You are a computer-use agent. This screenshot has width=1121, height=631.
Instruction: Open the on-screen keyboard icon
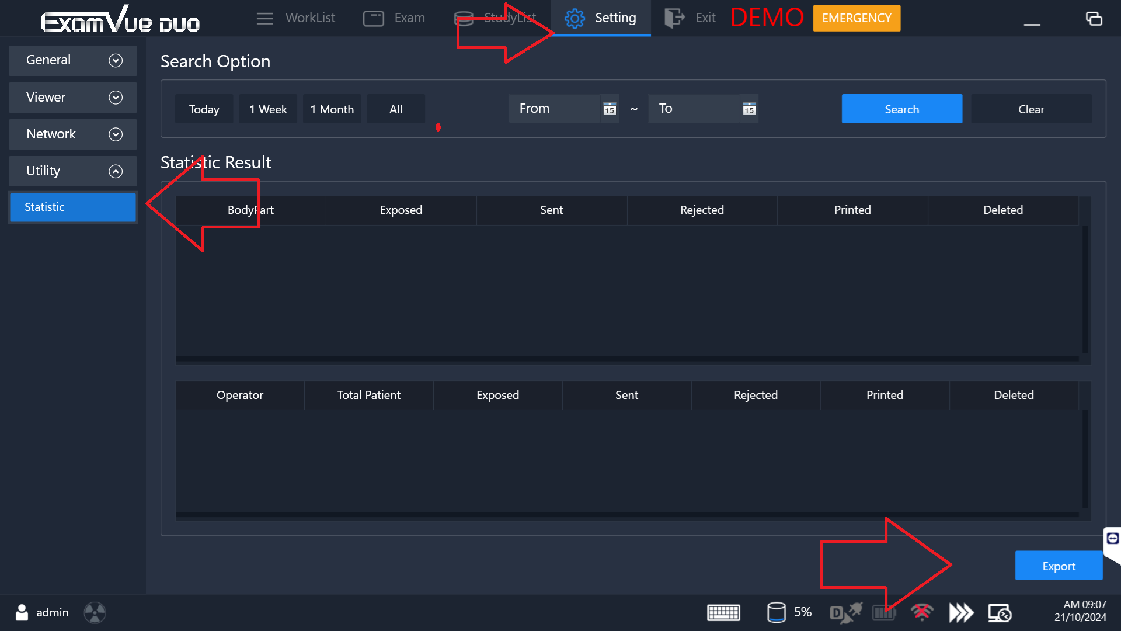723,612
